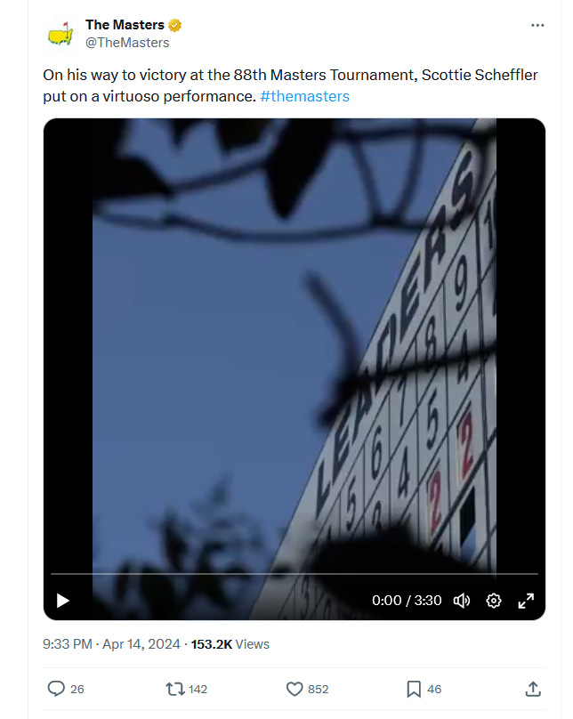Click the gold verified badge

click(174, 25)
